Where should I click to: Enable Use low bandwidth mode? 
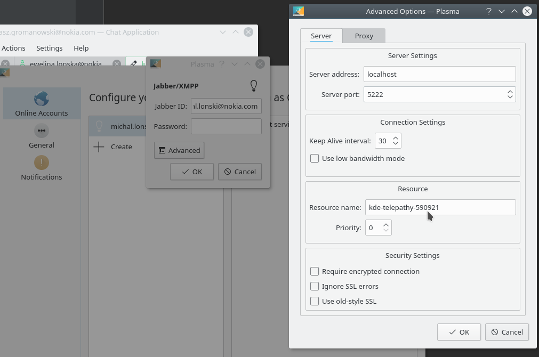315,158
